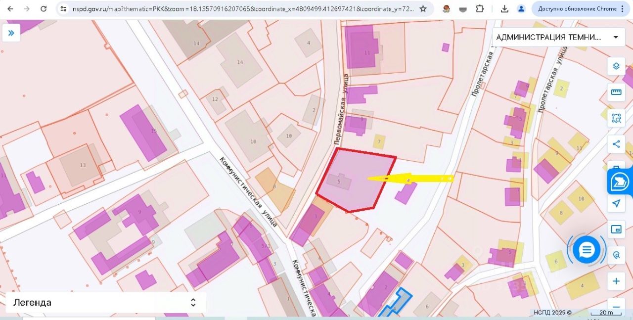
Task: Open the fox-face browser extension
Action: coord(446,9)
